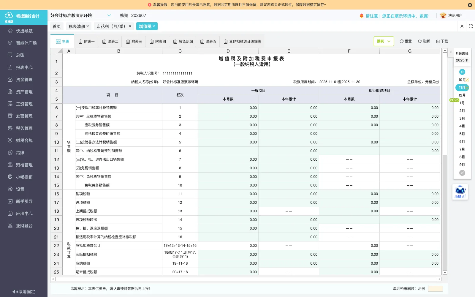Click the 重置 button

(x=406, y=41)
